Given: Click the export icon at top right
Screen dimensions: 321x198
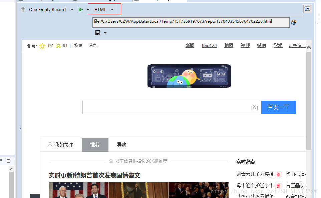Looking at the screenshot, I should point(308,9).
